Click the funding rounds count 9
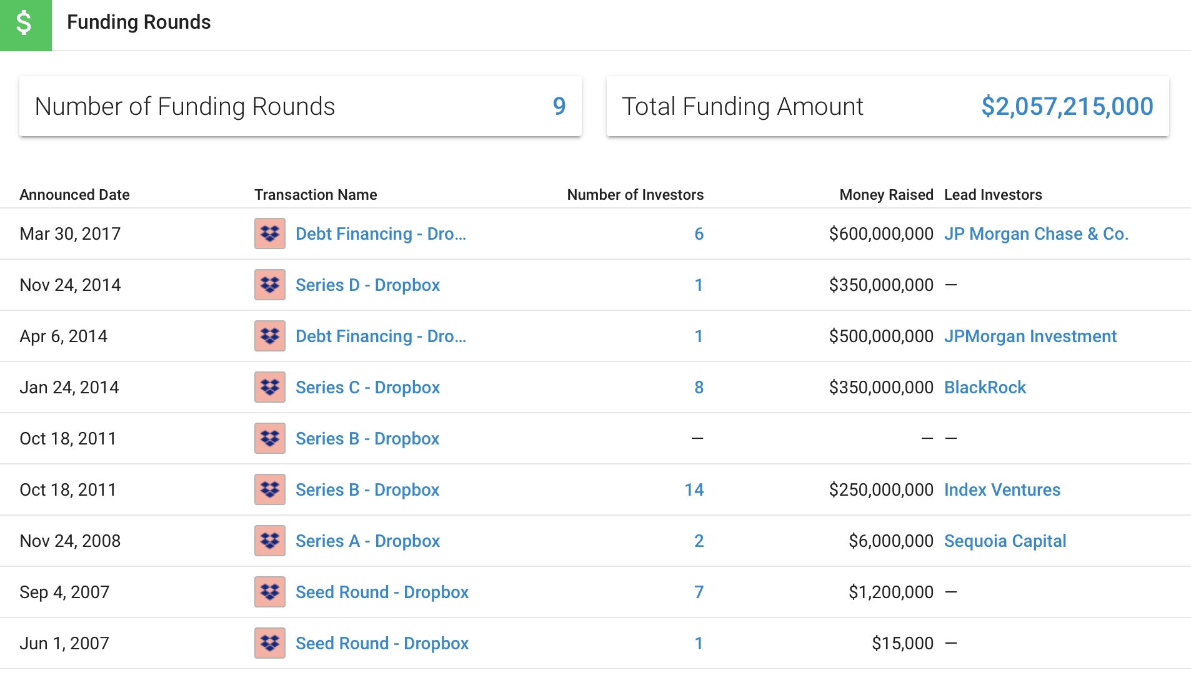 (x=559, y=106)
